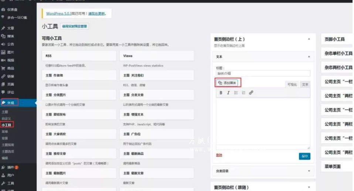Screen dimensions: 354x191
Task: Insert a numbered list in text widget
Action: [244, 93]
